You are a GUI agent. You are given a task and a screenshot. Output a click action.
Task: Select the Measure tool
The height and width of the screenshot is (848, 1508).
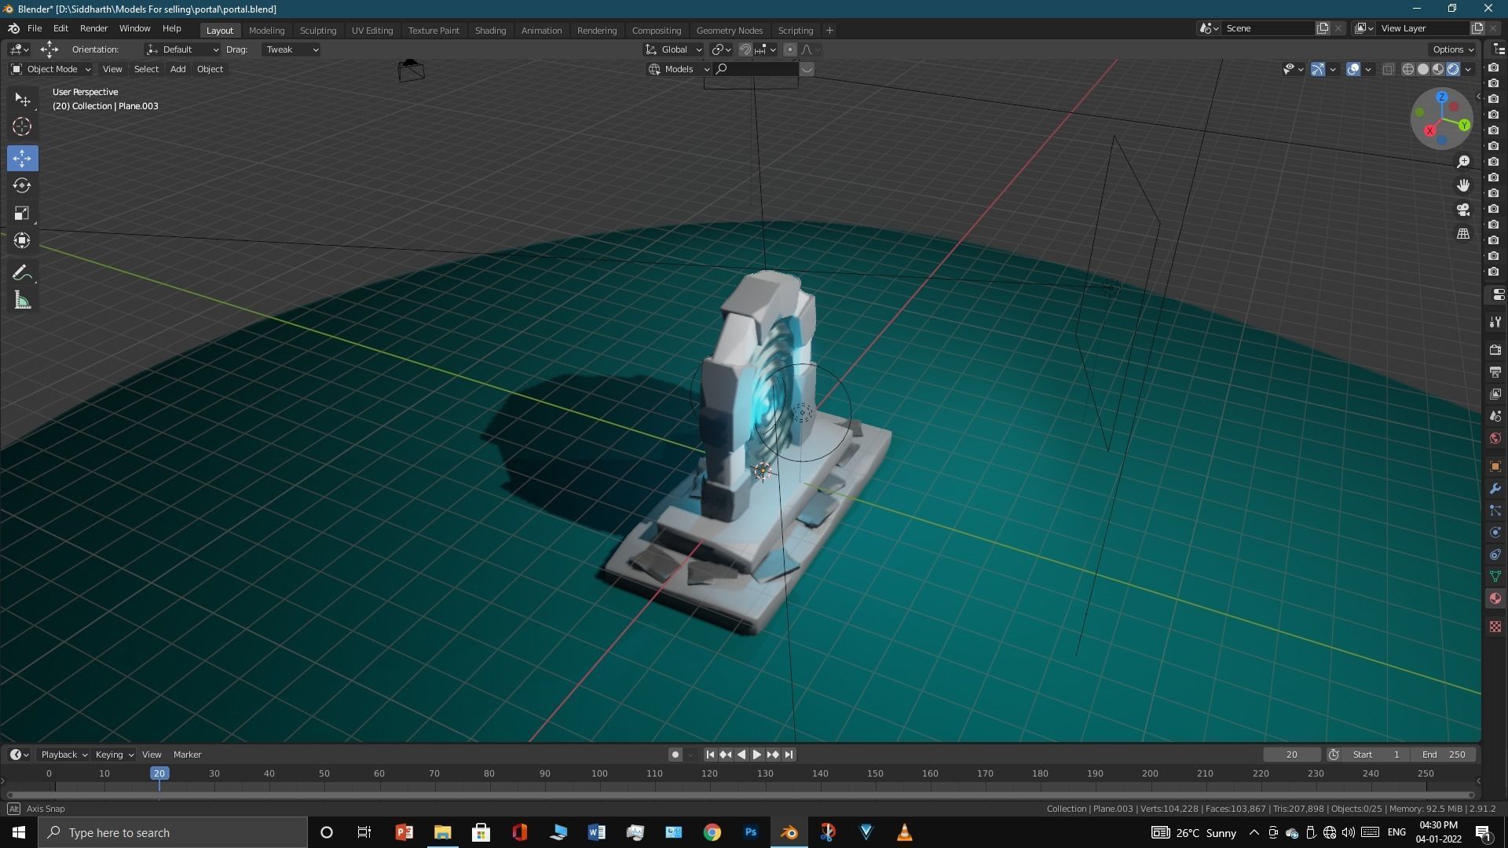click(22, 301)
